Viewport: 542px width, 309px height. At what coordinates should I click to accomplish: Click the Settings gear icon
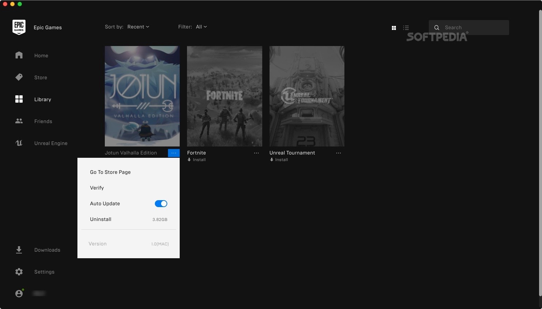click(19, 272)
